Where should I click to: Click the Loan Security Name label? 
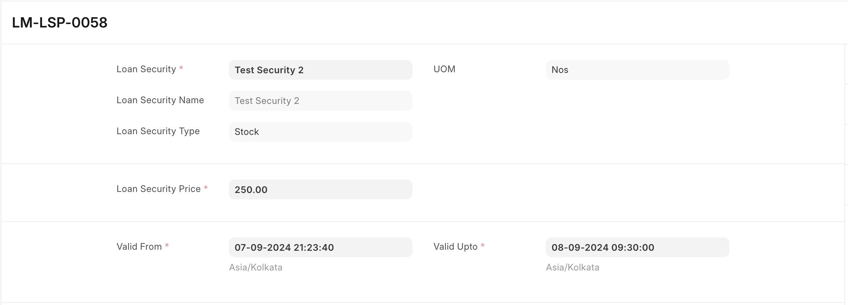(160, 100)
